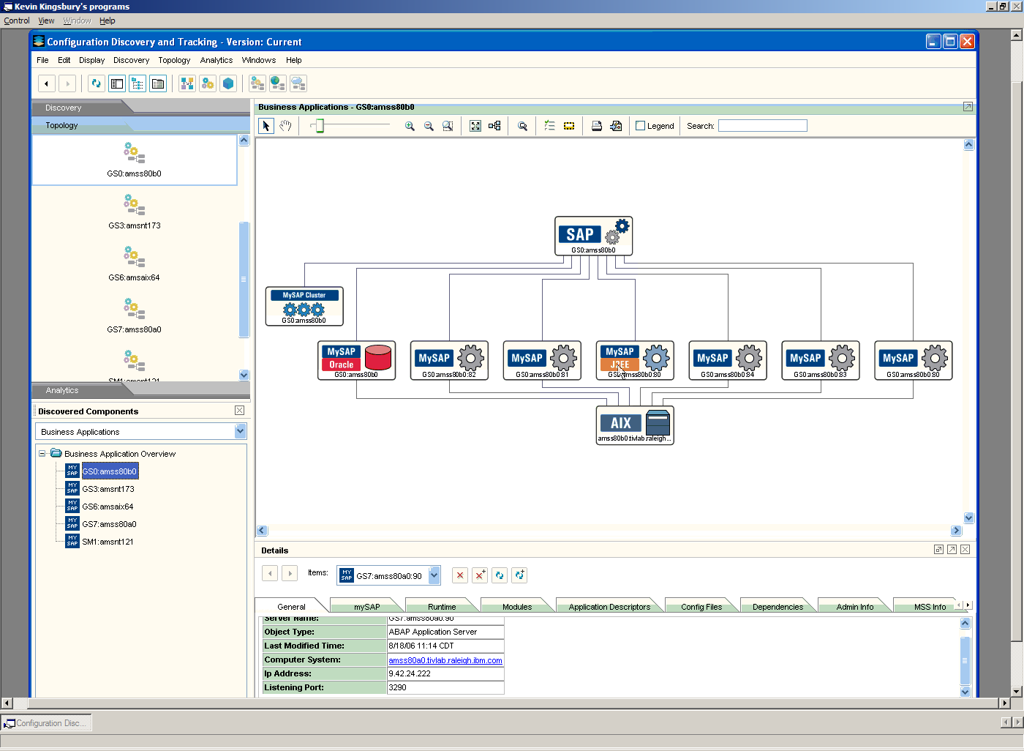
Task: Click the find magnifier icon in graph toolbar
Action: (522, 126)
